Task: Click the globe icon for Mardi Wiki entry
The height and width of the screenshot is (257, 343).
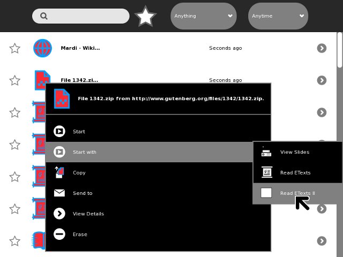Action: pos(42,48)
